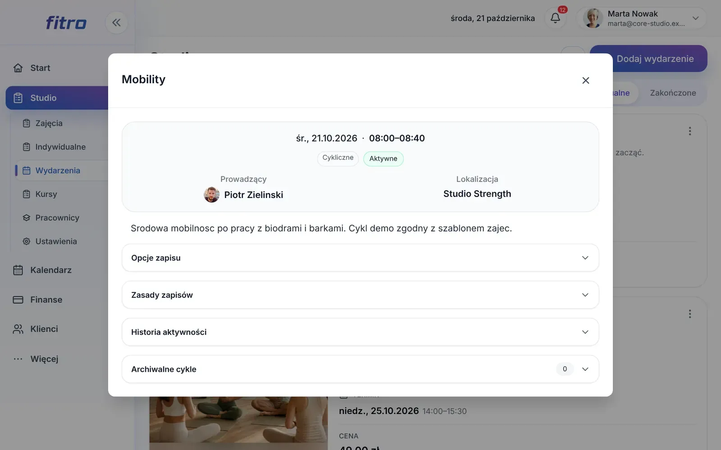Open the first event card's three-dot menu
This screenshot has width=721, height=450.
tap(689, 131)
